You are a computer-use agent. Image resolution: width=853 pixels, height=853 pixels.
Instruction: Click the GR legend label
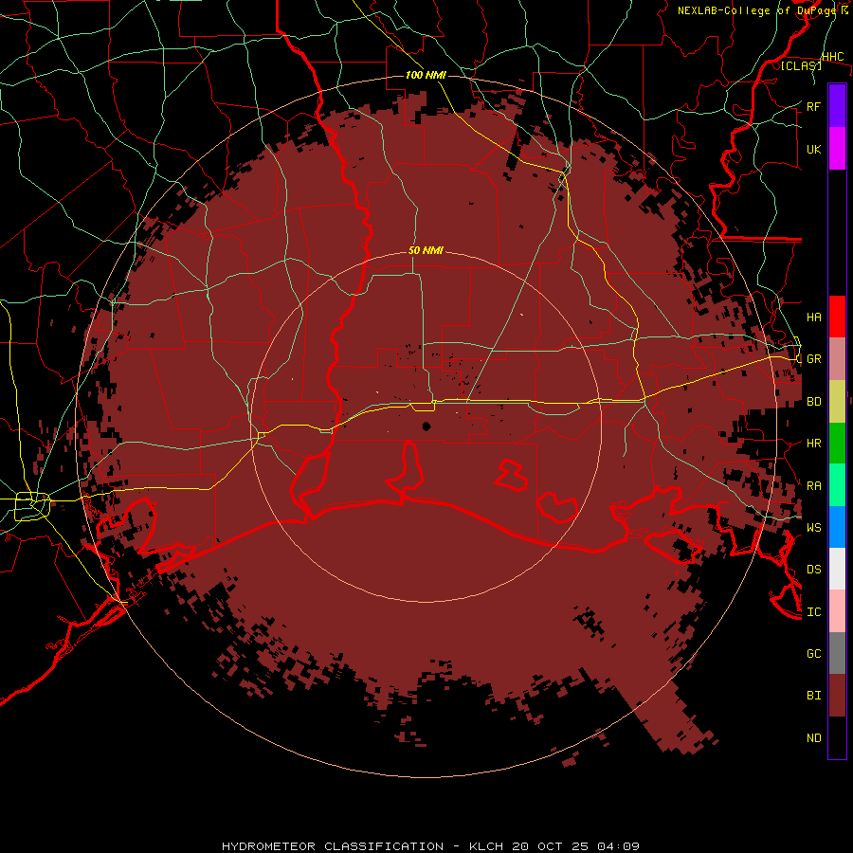[x=813, y=359]
